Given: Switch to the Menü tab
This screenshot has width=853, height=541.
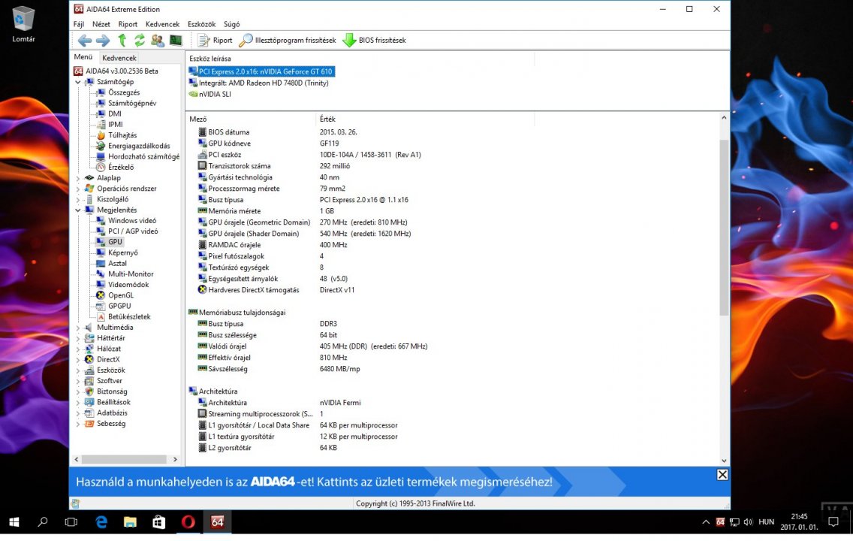Looking at the screenshot, I should tap(83, 57).
